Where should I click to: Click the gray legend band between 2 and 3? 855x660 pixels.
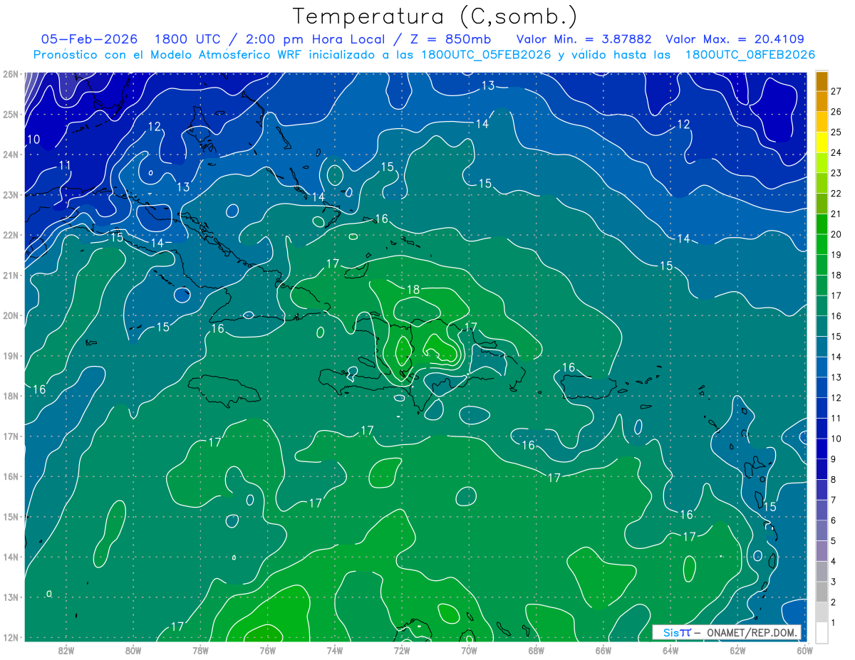(822, 592)
